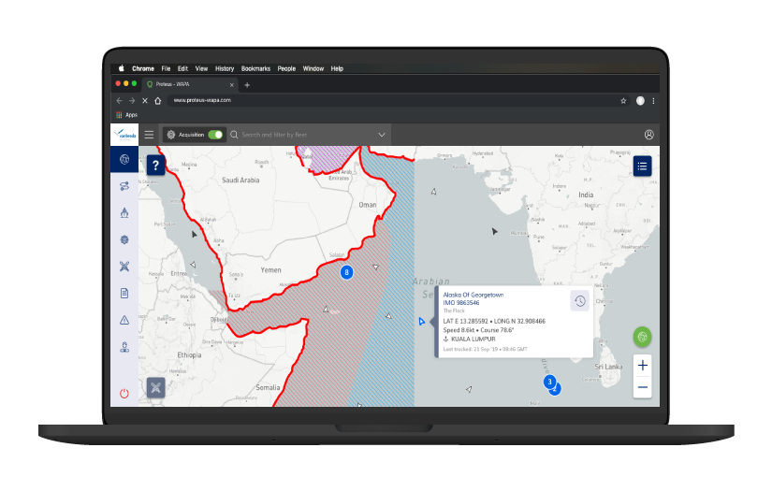Click the blue question mark help button
Image resolution: width=772 pixels, height=491 pixels.
(155, 166)
